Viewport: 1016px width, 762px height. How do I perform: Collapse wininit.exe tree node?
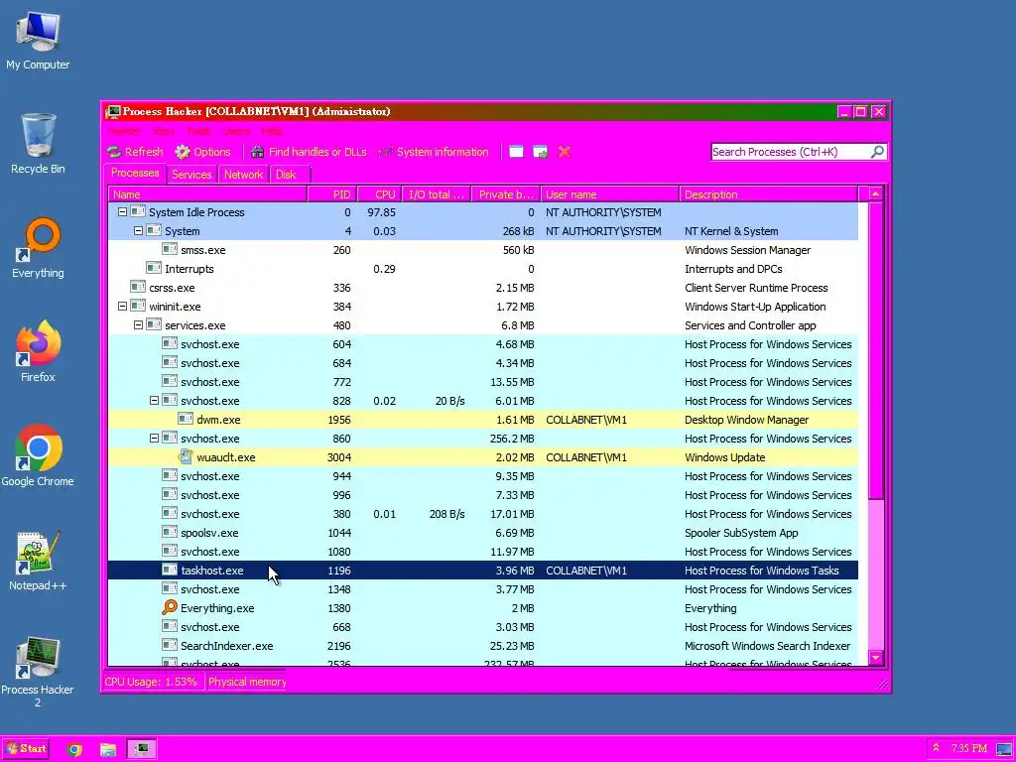click(122, 306)
